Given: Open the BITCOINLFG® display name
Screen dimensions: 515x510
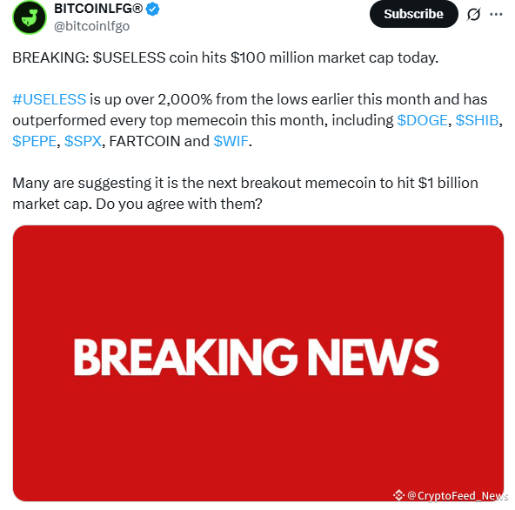Looking at the screenshot, I should [x=98, y=9].
